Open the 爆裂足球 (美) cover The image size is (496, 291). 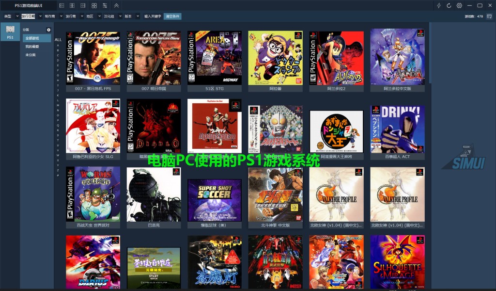tap(215, 200)
